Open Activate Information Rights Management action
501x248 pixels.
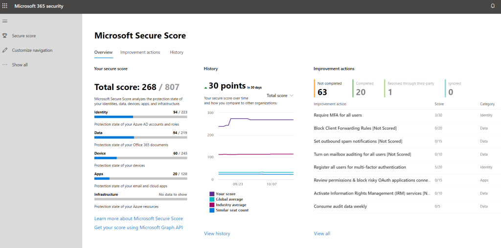click(x=372, y=193)
